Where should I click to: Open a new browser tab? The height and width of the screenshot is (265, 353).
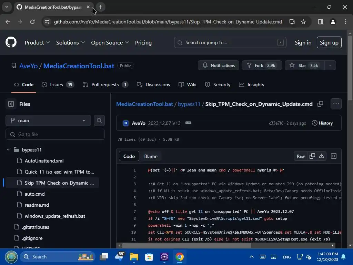(x=101, y=7)
